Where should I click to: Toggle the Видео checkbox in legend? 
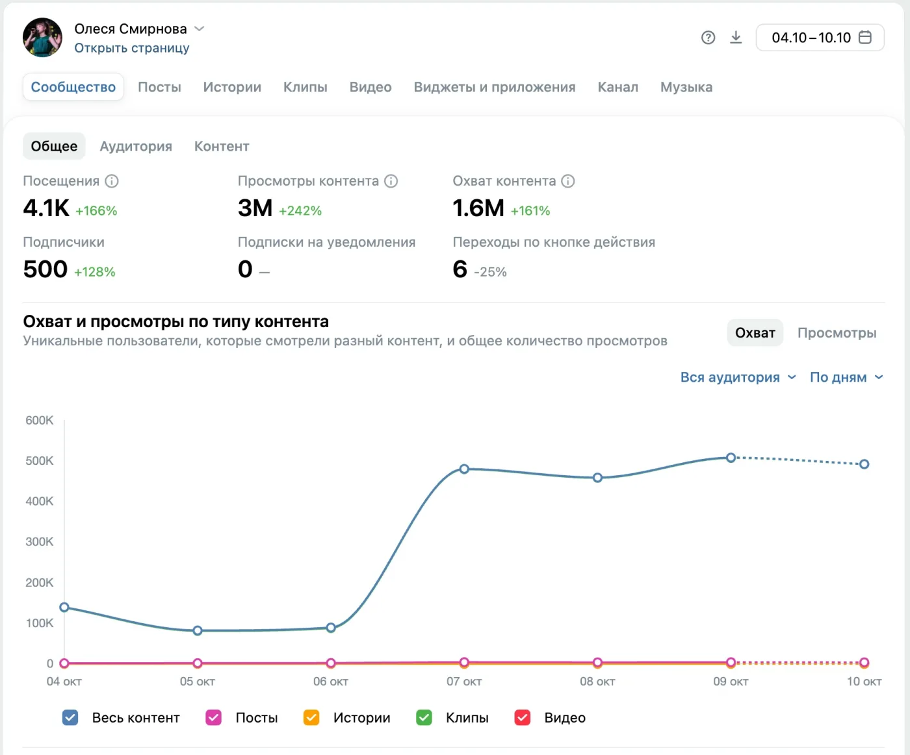tap(523, 717)
